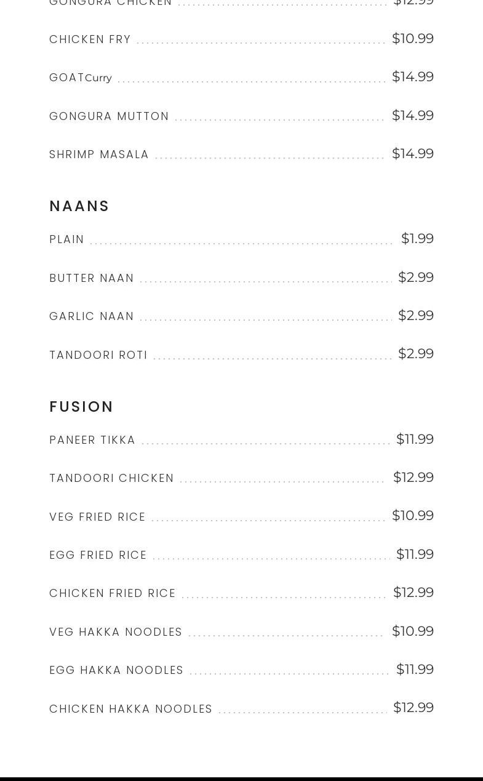
Task: Click the Gongura Mutton dish name
Action: tap(109, 116)
